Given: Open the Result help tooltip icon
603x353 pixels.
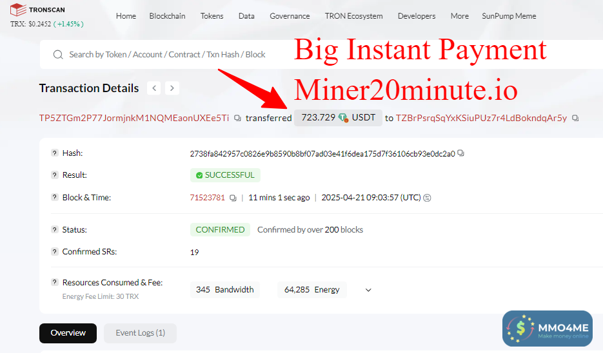Looking at the screenshot, I should point(55,175).
